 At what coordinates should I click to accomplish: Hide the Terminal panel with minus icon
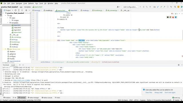point(182,65)
